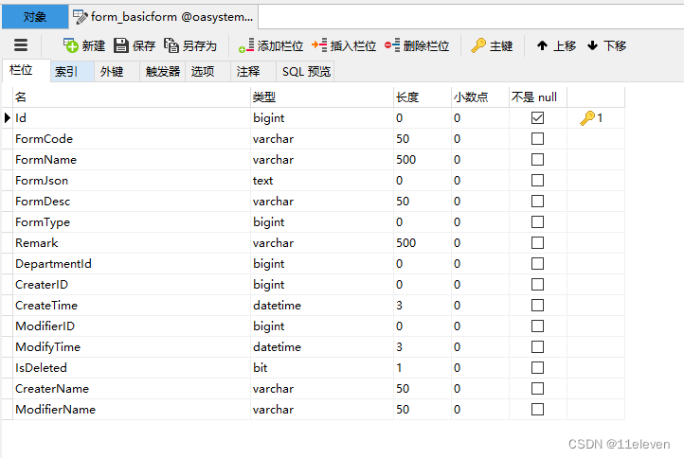Toggle not-null checkbox for IsDeleted
Viewport: 684px width, 458px height.
537,368
